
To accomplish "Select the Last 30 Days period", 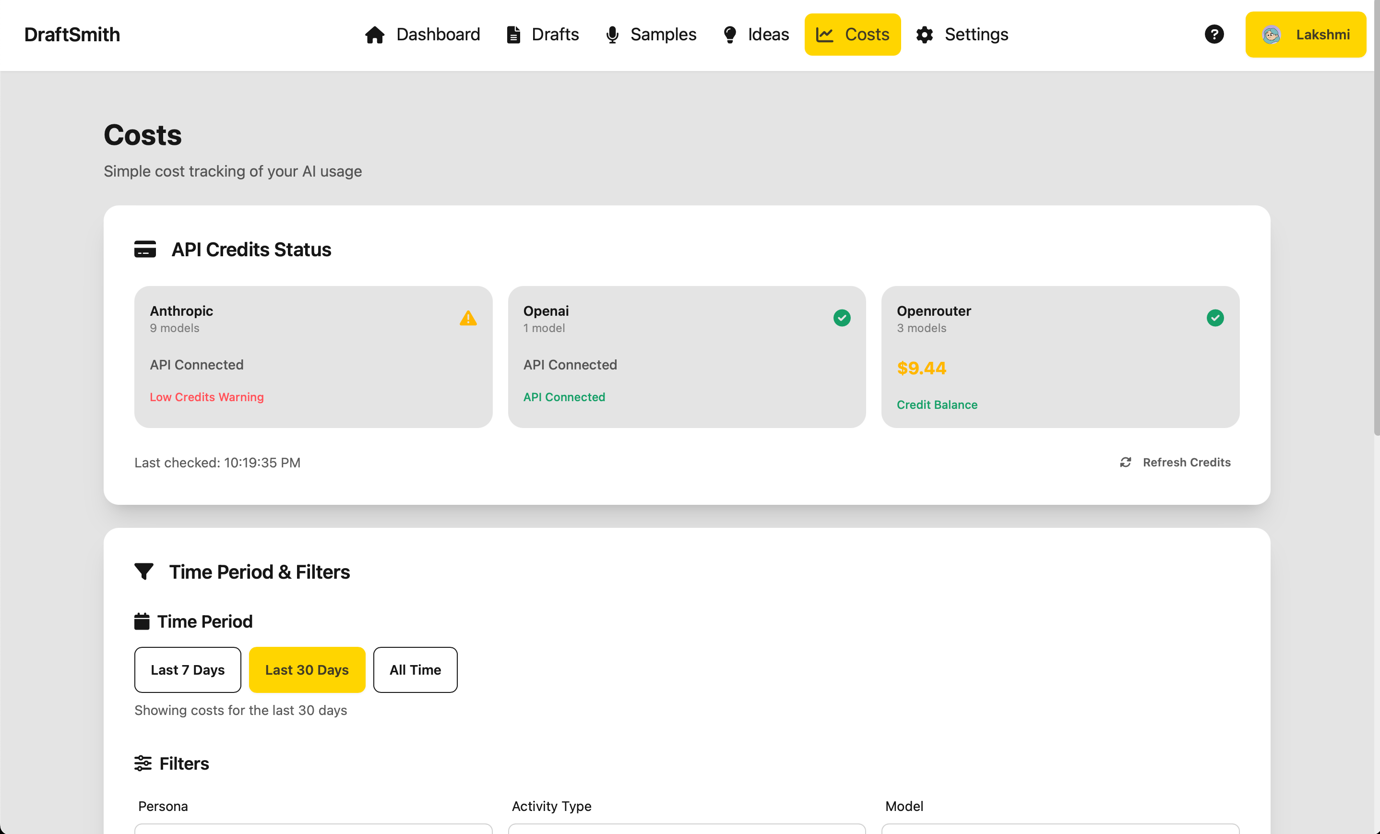I will 307,670.
